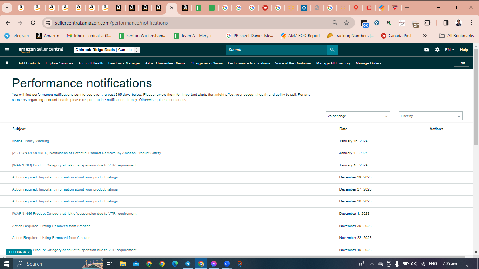479x269 pixels.
Task: Open the Add Products nav item
Action: pyautogui.click(x=29, y=63)
